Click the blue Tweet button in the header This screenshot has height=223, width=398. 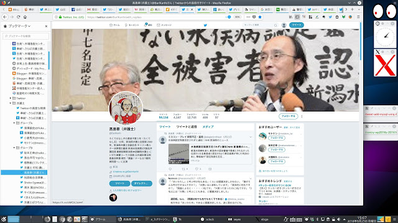pos(297,25)
